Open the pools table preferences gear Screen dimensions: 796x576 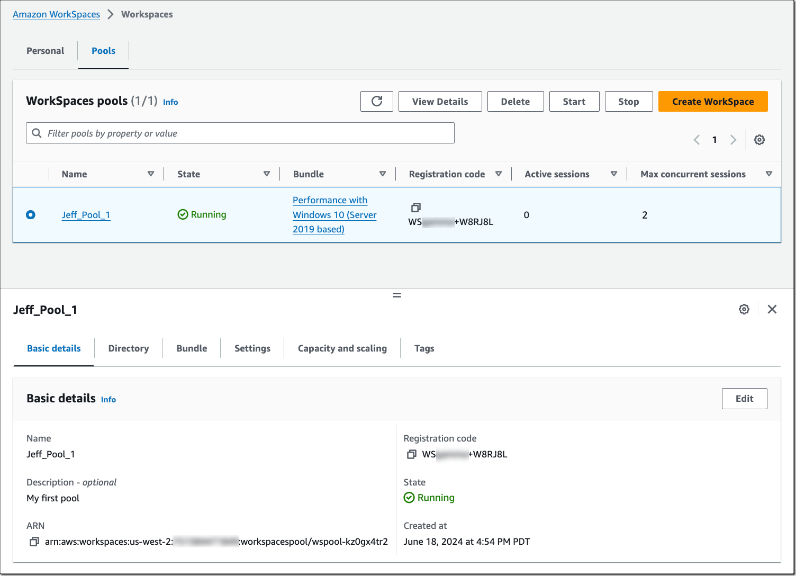pyautogui.click(x=759, y=139)
